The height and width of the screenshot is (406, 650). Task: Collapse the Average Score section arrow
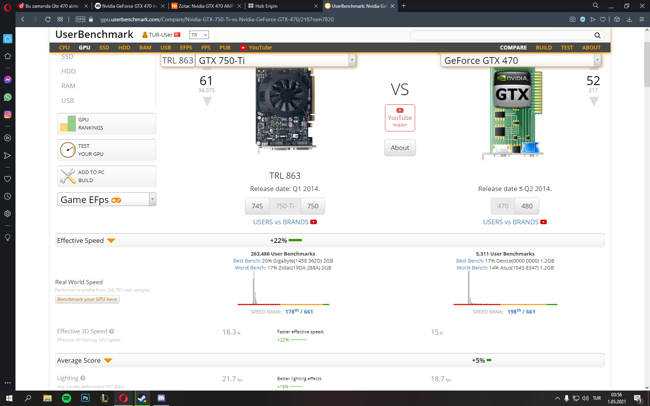(x=108, y=361)
